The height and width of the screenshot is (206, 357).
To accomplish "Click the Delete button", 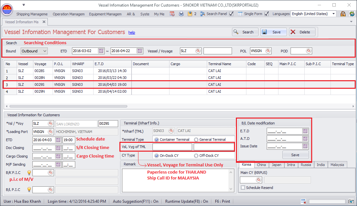I will pos(302,32).
